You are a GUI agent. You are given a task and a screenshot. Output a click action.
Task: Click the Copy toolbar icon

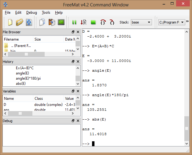click(42, 22)
